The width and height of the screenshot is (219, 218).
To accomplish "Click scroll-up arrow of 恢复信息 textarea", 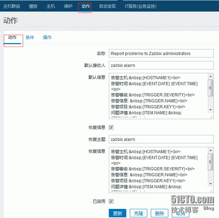I will (211, 150).
